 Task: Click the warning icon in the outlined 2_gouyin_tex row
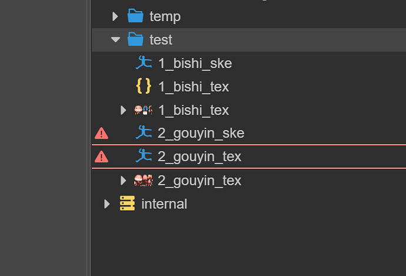(101, 157)
